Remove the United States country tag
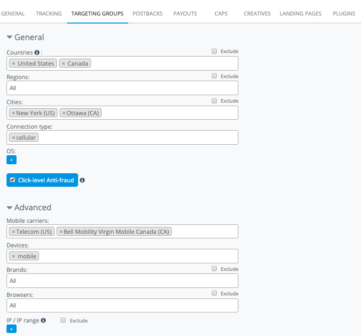Screen dimensions: 361x336 [14, 64]
